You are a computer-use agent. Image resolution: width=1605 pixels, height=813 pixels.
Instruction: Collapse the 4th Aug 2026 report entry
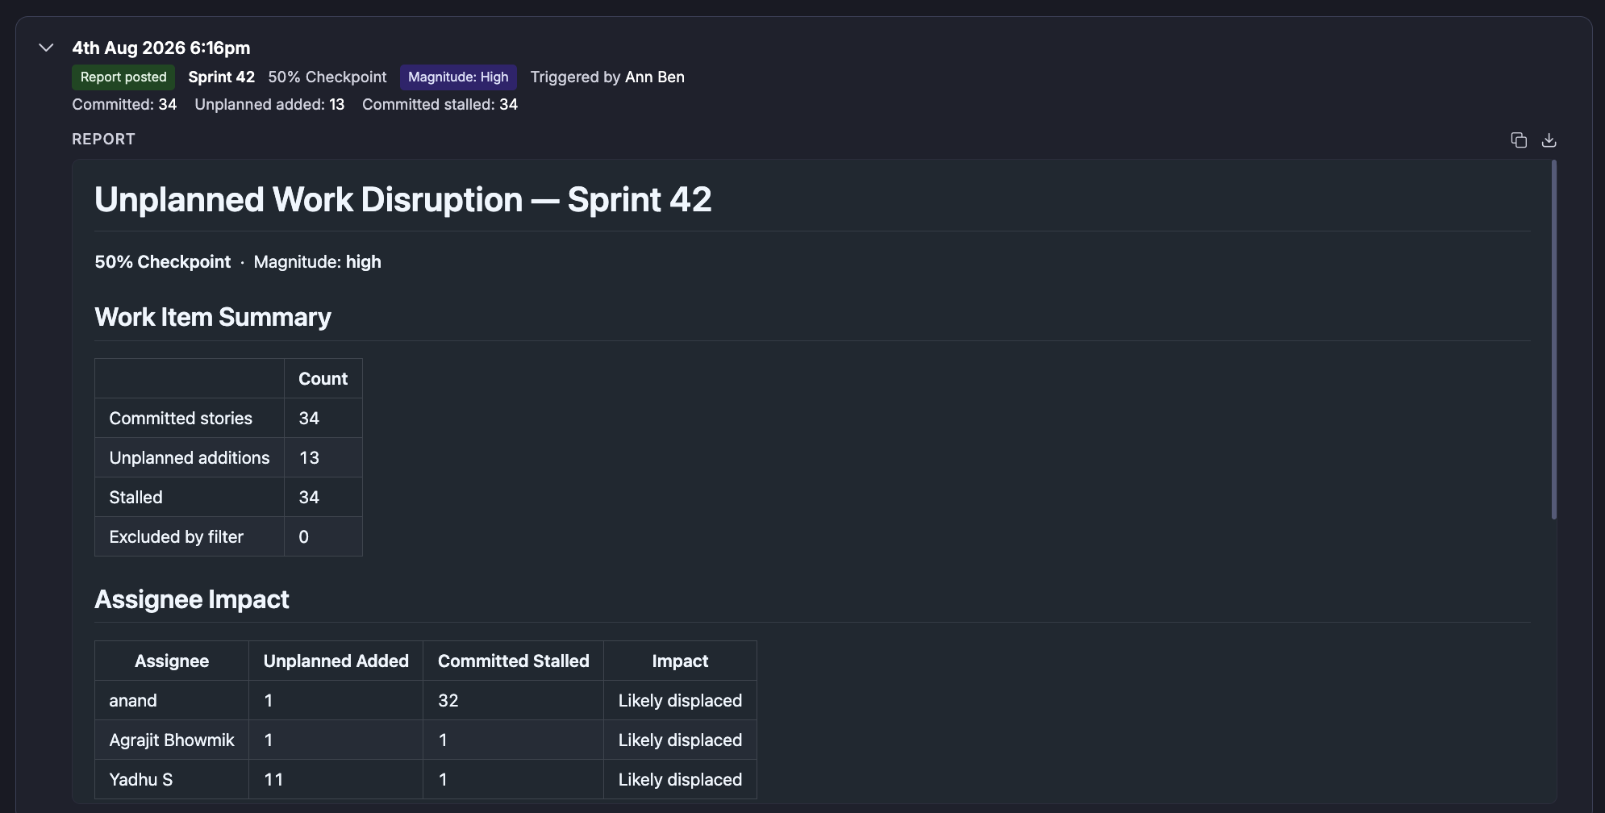(46, 48)
